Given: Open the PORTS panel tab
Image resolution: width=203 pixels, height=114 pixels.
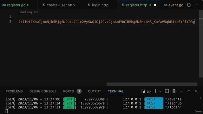Looking at the screenshot, I should [x=69, y=91].
